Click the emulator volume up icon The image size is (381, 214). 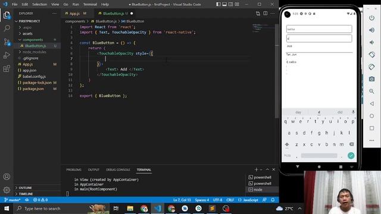click(371, 30)
